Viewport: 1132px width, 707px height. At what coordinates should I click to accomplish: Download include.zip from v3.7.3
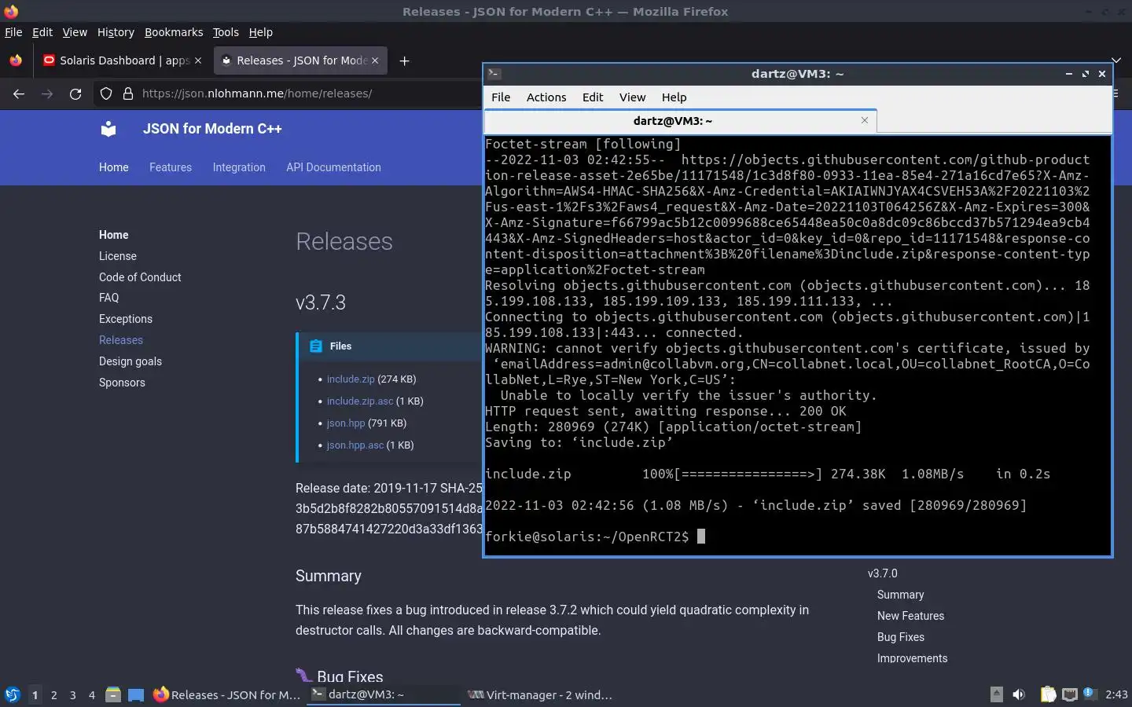[x=351, y=379]
